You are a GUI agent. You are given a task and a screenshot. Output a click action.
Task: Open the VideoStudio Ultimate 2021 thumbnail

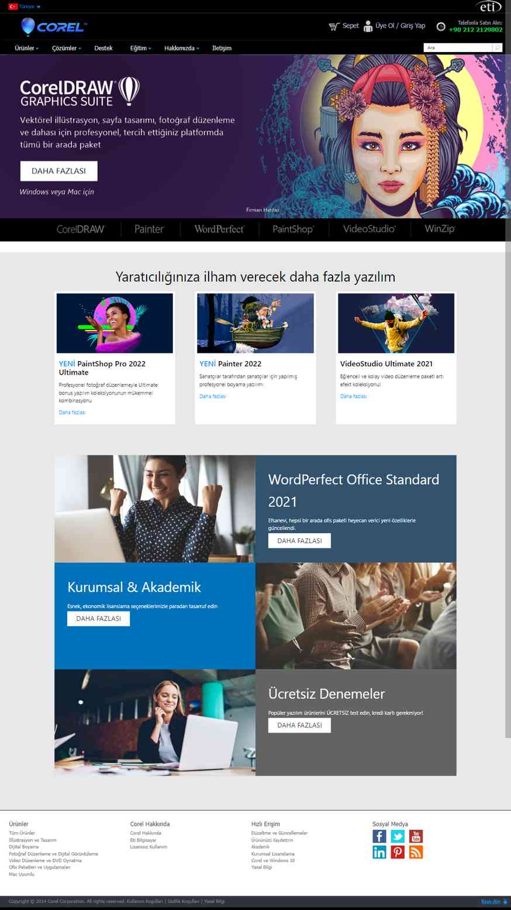[x=396, y=323]
